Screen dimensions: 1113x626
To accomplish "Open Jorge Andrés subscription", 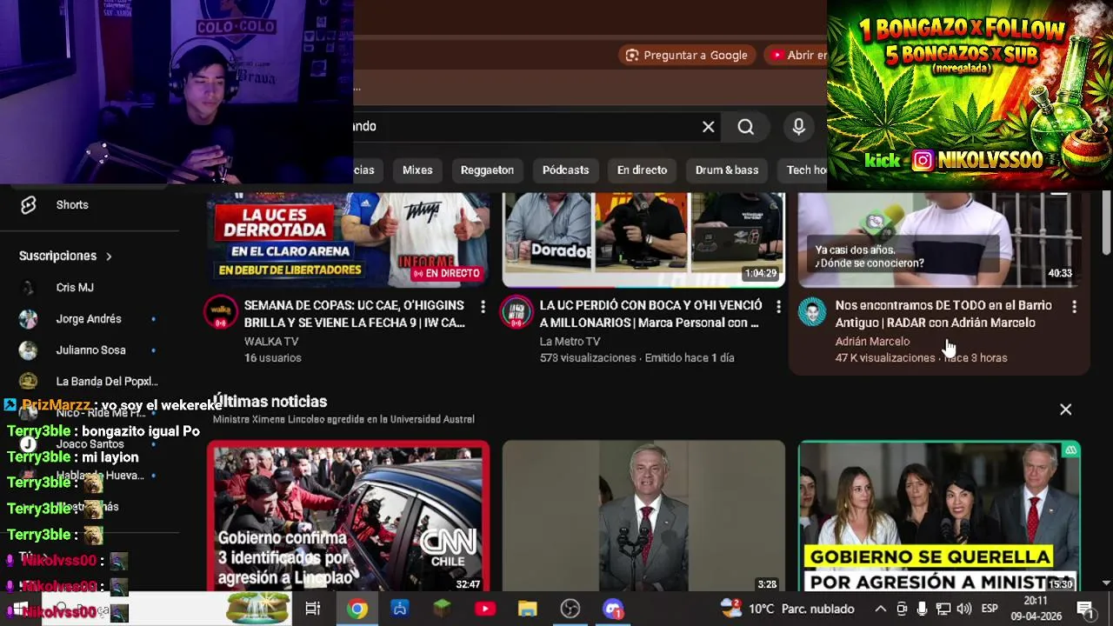I will tap(90, 319).
